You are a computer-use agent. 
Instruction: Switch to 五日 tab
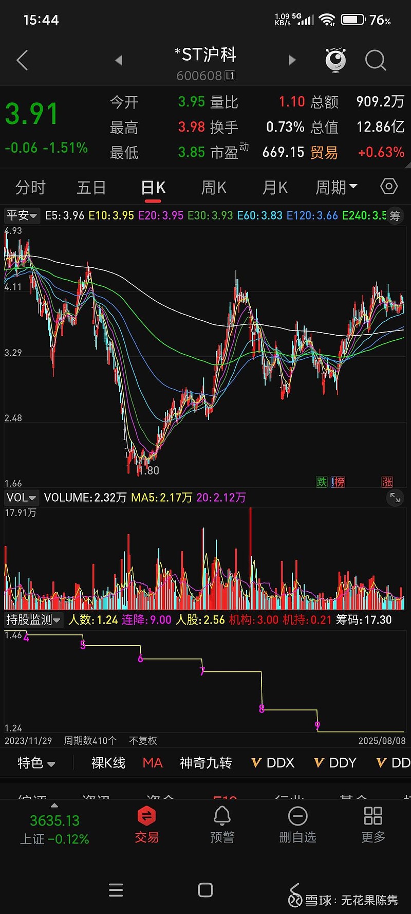(91, 188)
